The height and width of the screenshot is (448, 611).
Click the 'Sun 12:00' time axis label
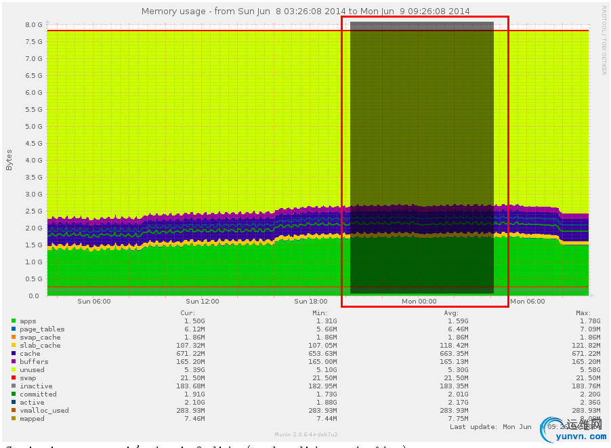point(203,302)
